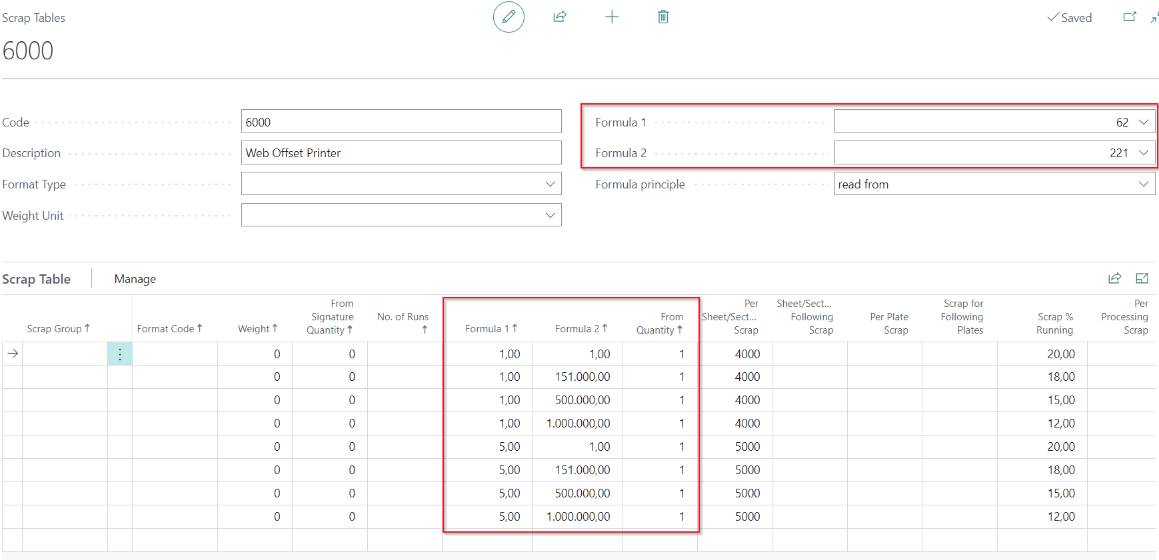This screenshot has height=560, width=1159.
Task: Click empty new row Formula 1 cell
Action: 487,540
